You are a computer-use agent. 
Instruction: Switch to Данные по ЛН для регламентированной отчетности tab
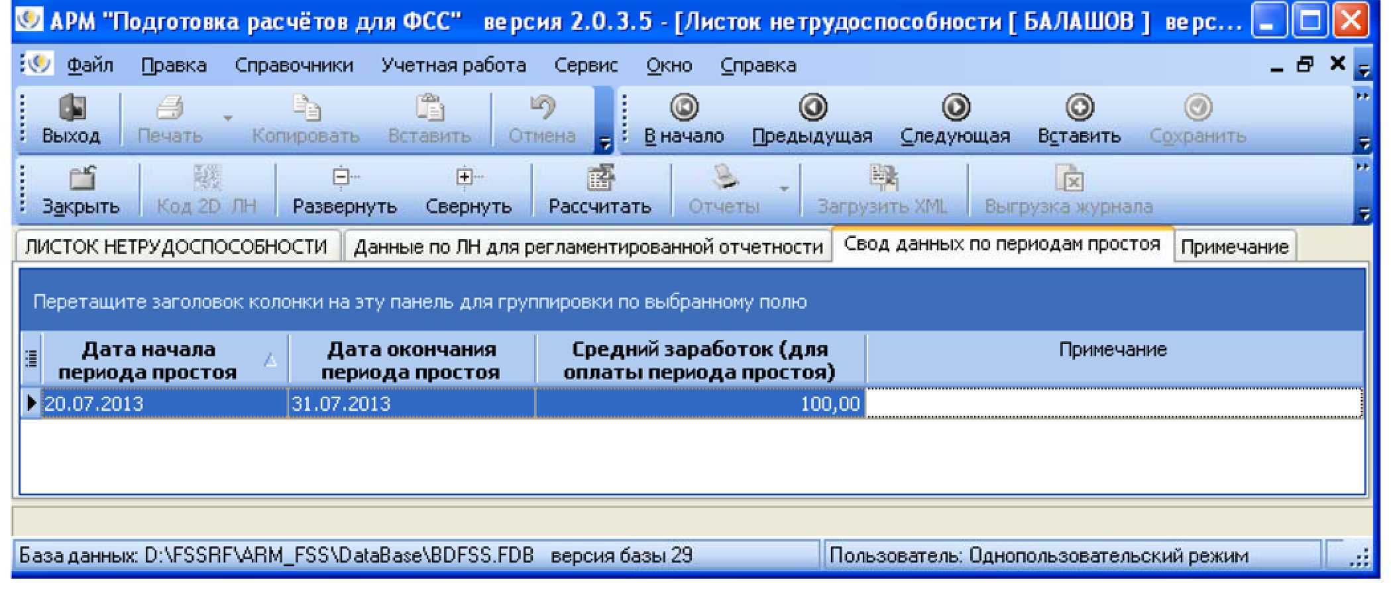point(588,246)
